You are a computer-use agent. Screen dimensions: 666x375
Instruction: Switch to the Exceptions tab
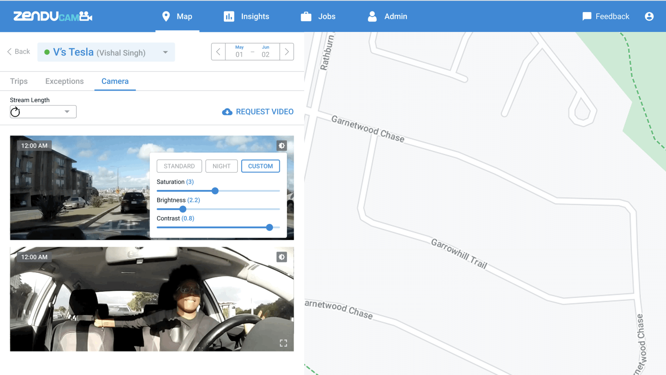tap(64, 81)
